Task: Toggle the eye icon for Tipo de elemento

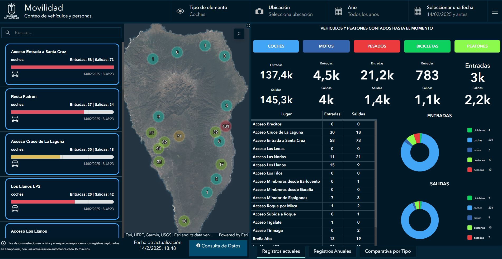Action: [180, 11]
